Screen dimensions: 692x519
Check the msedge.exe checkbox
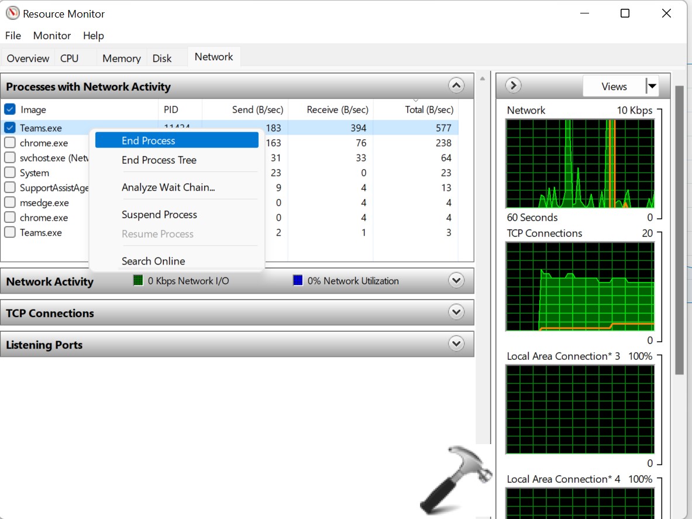10,202
